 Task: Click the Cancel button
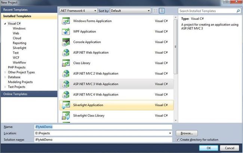230,148
